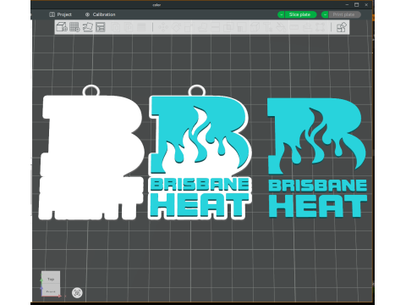Expand the Slice plate dropdown arrow

click(281, 14)
